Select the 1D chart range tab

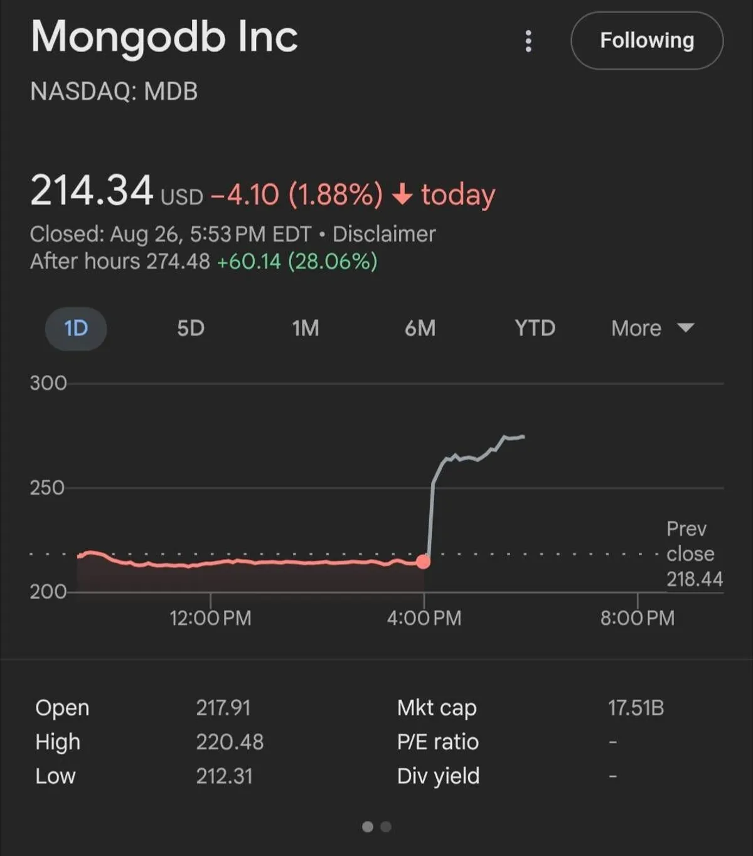[x=76, y=328]
